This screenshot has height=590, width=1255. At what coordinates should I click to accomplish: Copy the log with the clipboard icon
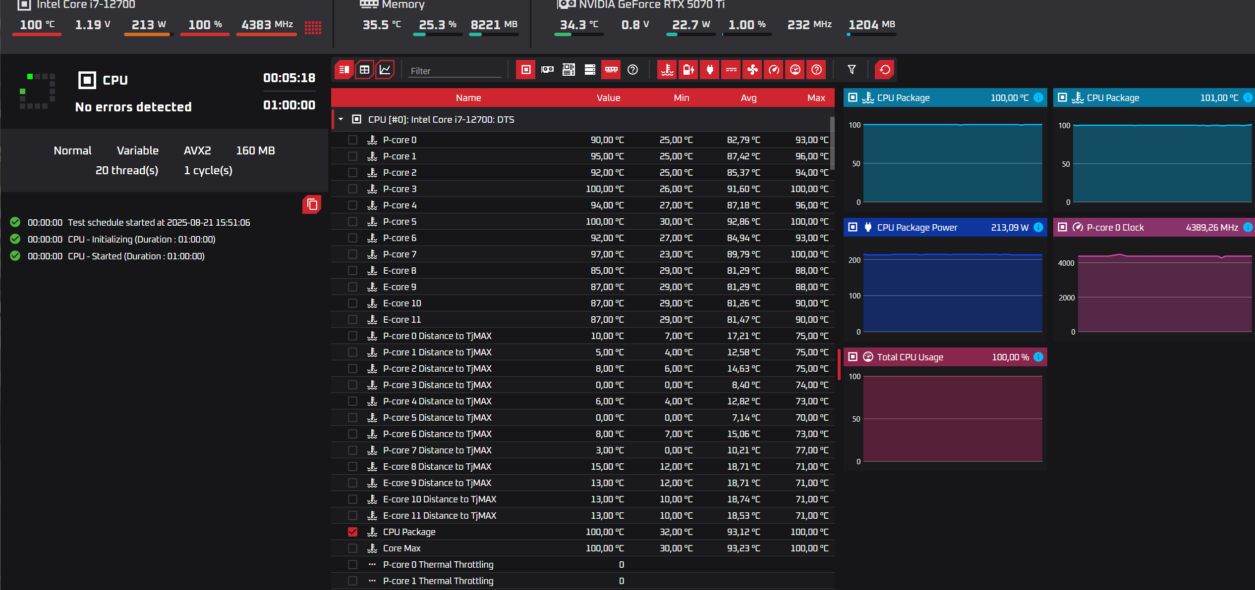tap(312, 204)
